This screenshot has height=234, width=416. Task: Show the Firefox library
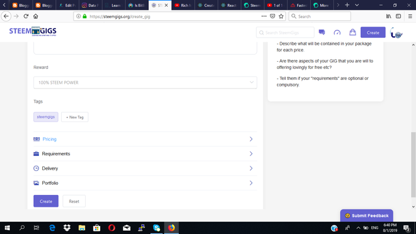[389, 16]
